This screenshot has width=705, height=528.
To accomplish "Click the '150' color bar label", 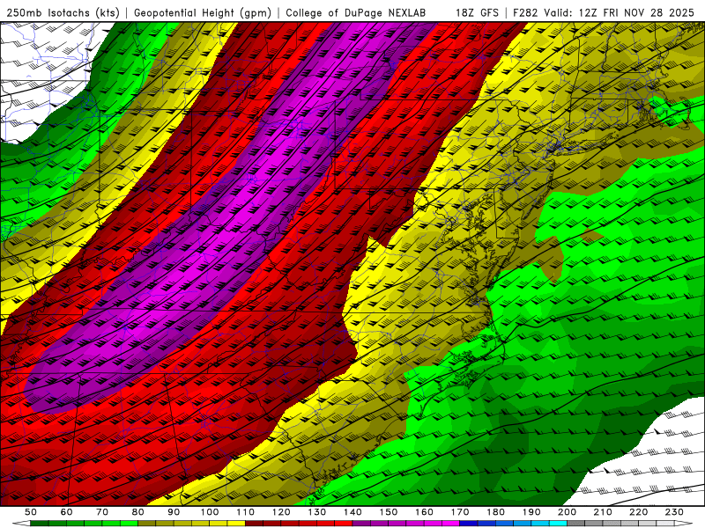I will tap(389, 512).
